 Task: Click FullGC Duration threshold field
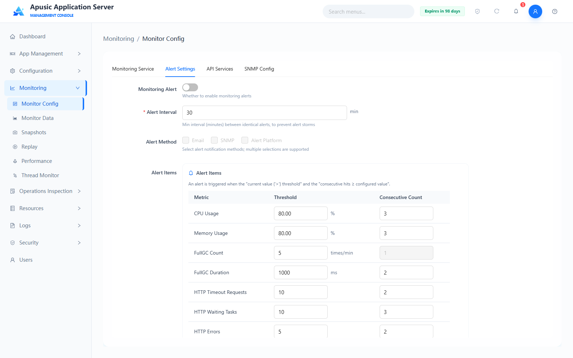pyautogui.click(x=300, y=272)
